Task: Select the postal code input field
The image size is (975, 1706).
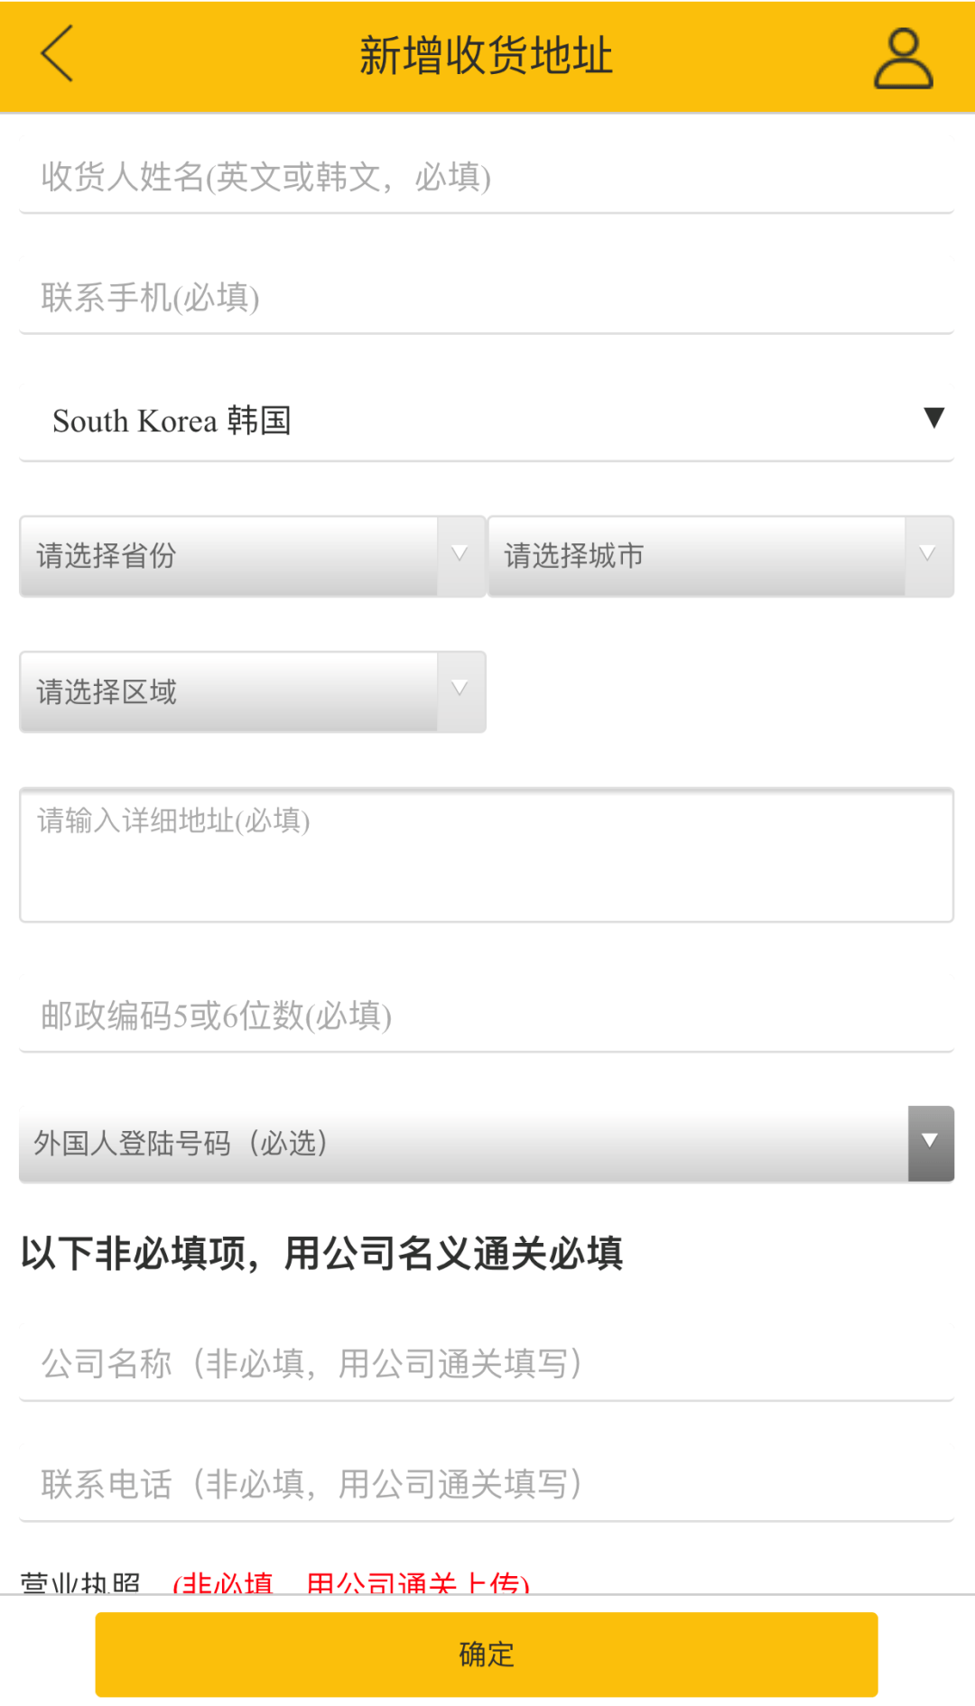Action: [x=487, y=1015]
